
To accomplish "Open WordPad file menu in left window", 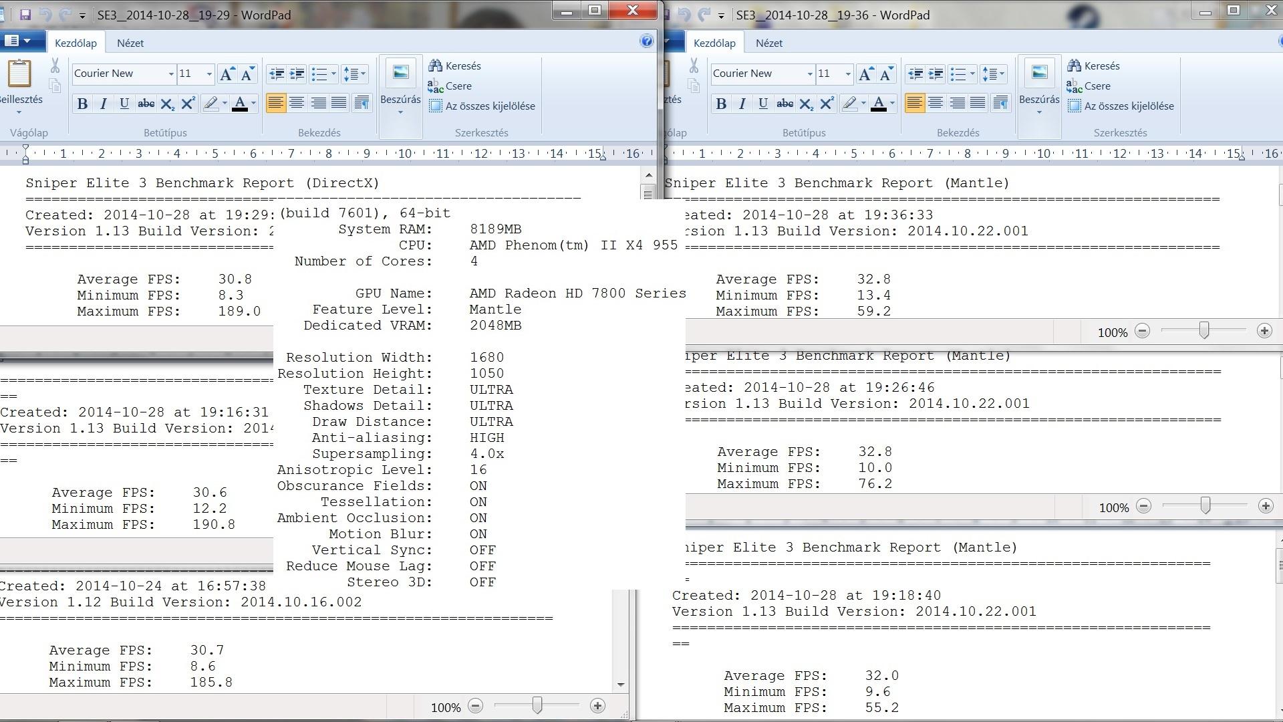I will pyautogui.click(x=19, y=41).
